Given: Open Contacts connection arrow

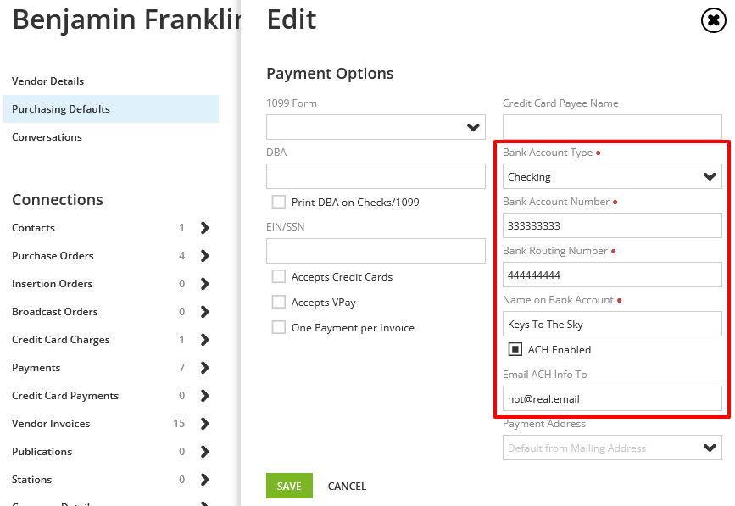Looking at the screenshot, I should [204, 228].
